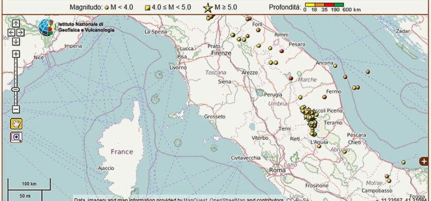Select the orange earthquake marker near Fermo

click(325, 97)
